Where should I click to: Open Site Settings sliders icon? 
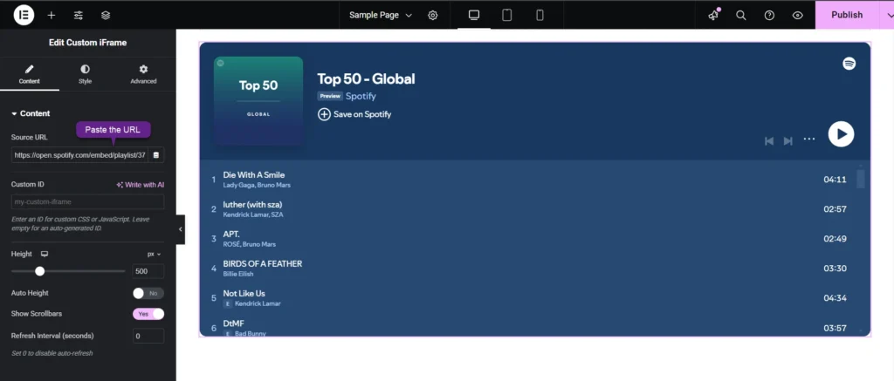coord(79,16)
